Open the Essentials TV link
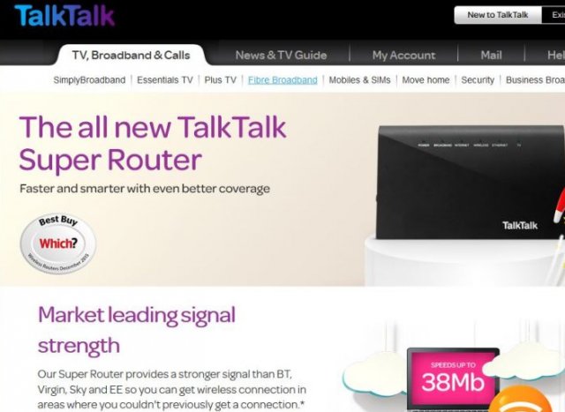 click(x=165, y=80)
